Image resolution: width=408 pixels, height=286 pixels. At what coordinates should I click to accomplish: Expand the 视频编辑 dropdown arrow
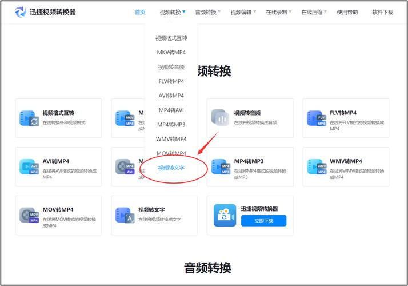click(x=255, y=11)
